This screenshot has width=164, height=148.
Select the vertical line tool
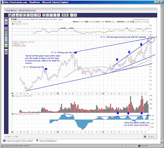pyautogui.click(x=21, y=15)
